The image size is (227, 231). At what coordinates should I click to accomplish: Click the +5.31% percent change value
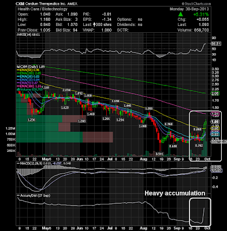(201, 14)
